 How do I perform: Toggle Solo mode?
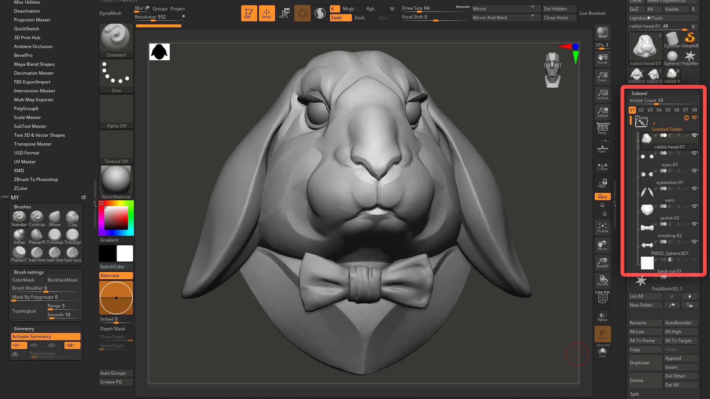pyautogui.click(x=602, y=352)
